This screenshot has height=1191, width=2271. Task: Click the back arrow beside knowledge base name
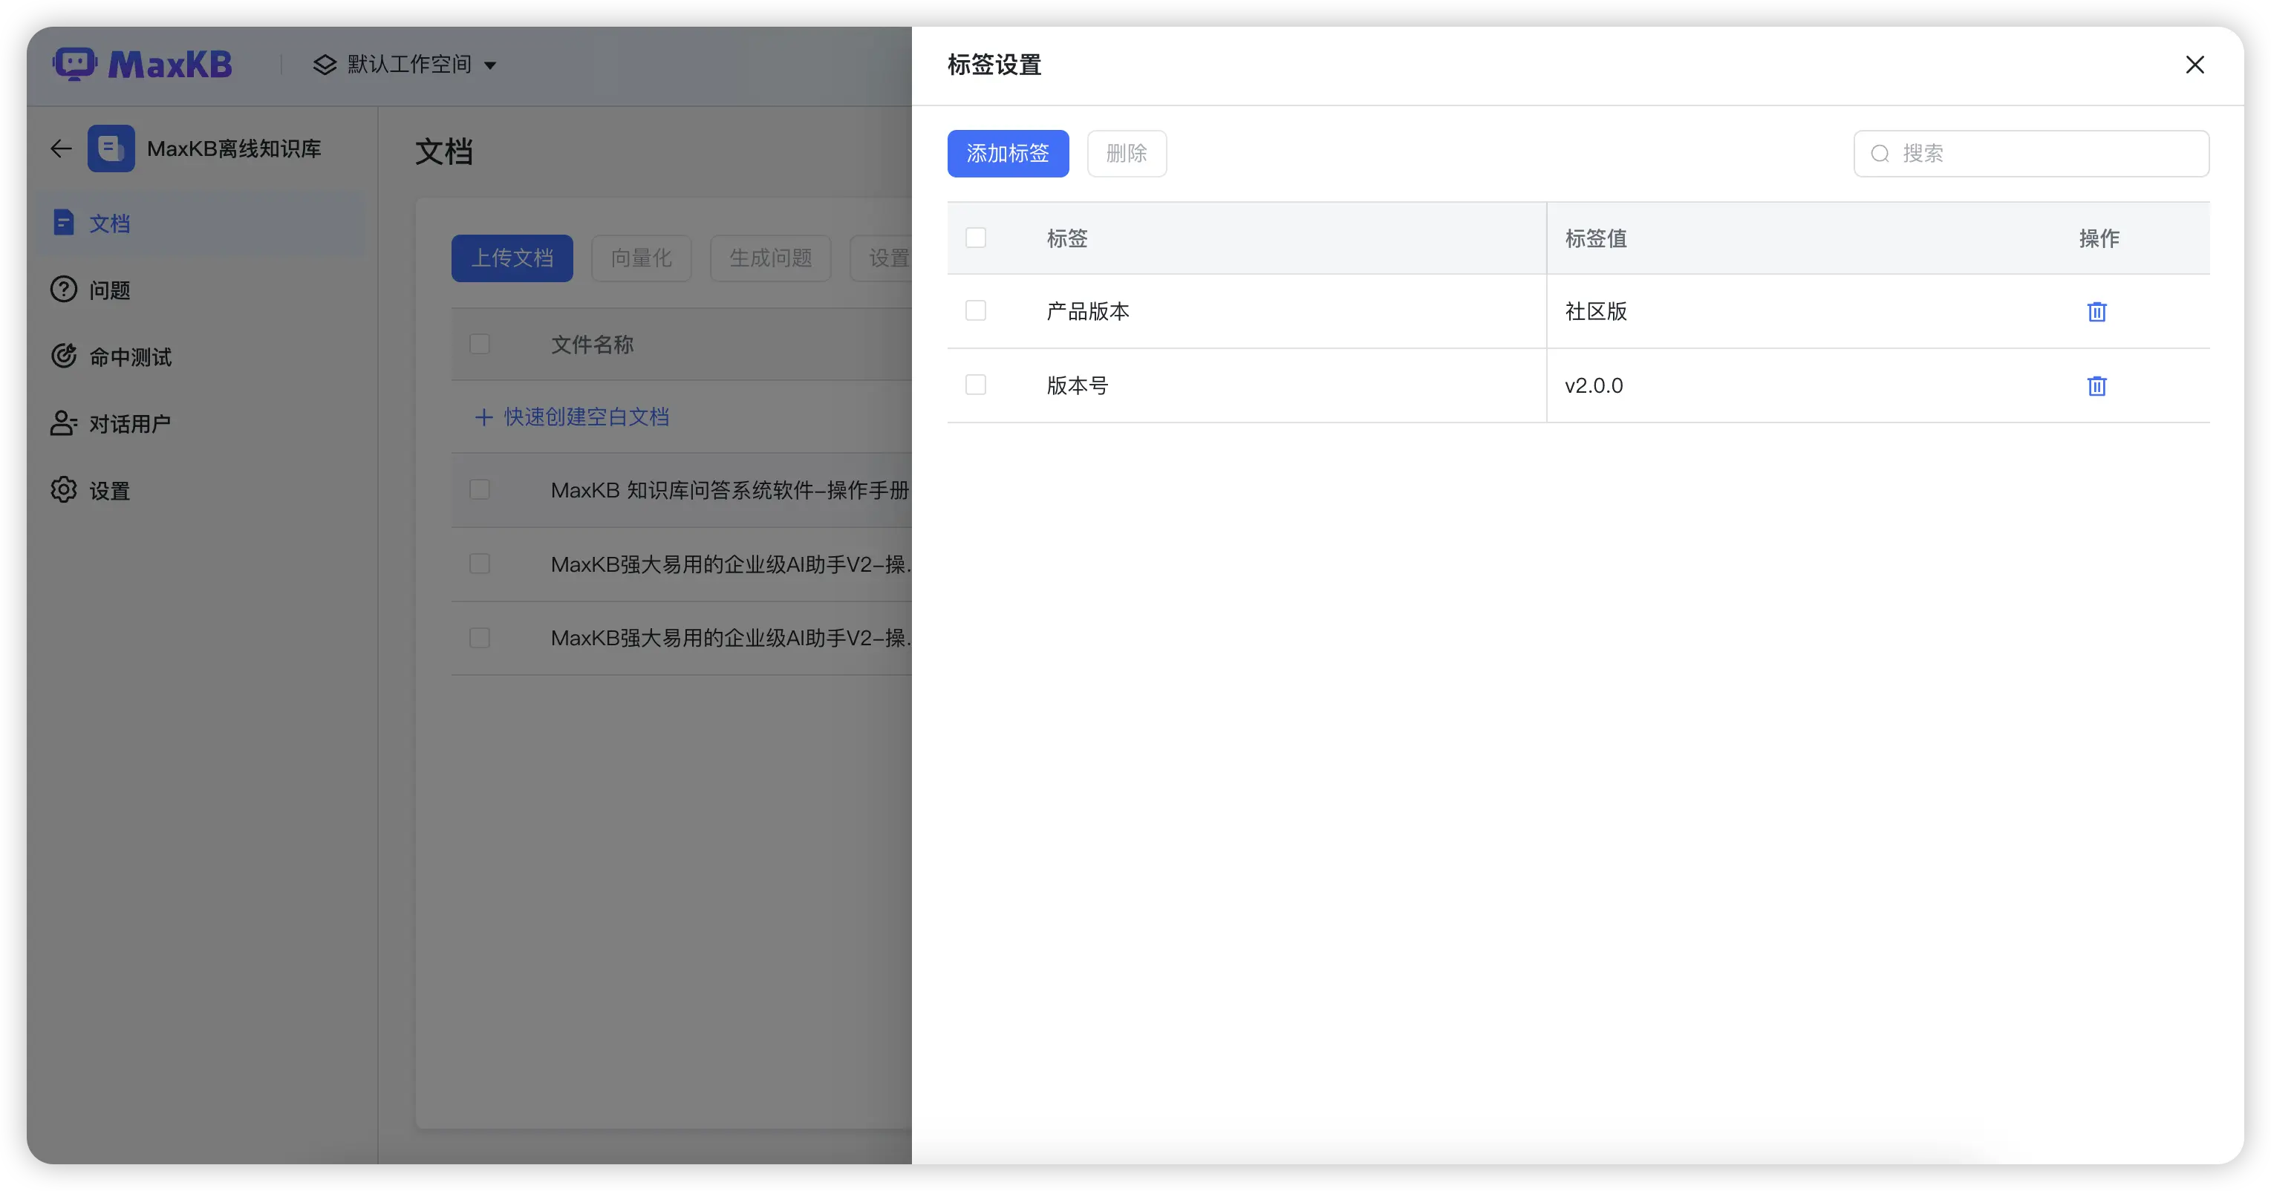61,148
